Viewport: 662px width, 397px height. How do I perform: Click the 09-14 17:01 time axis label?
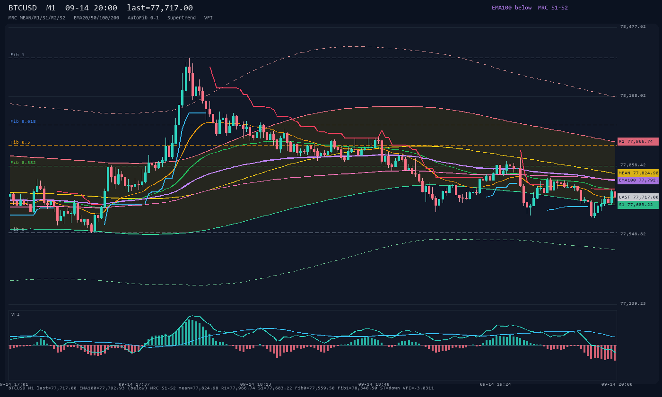[14, 384]
